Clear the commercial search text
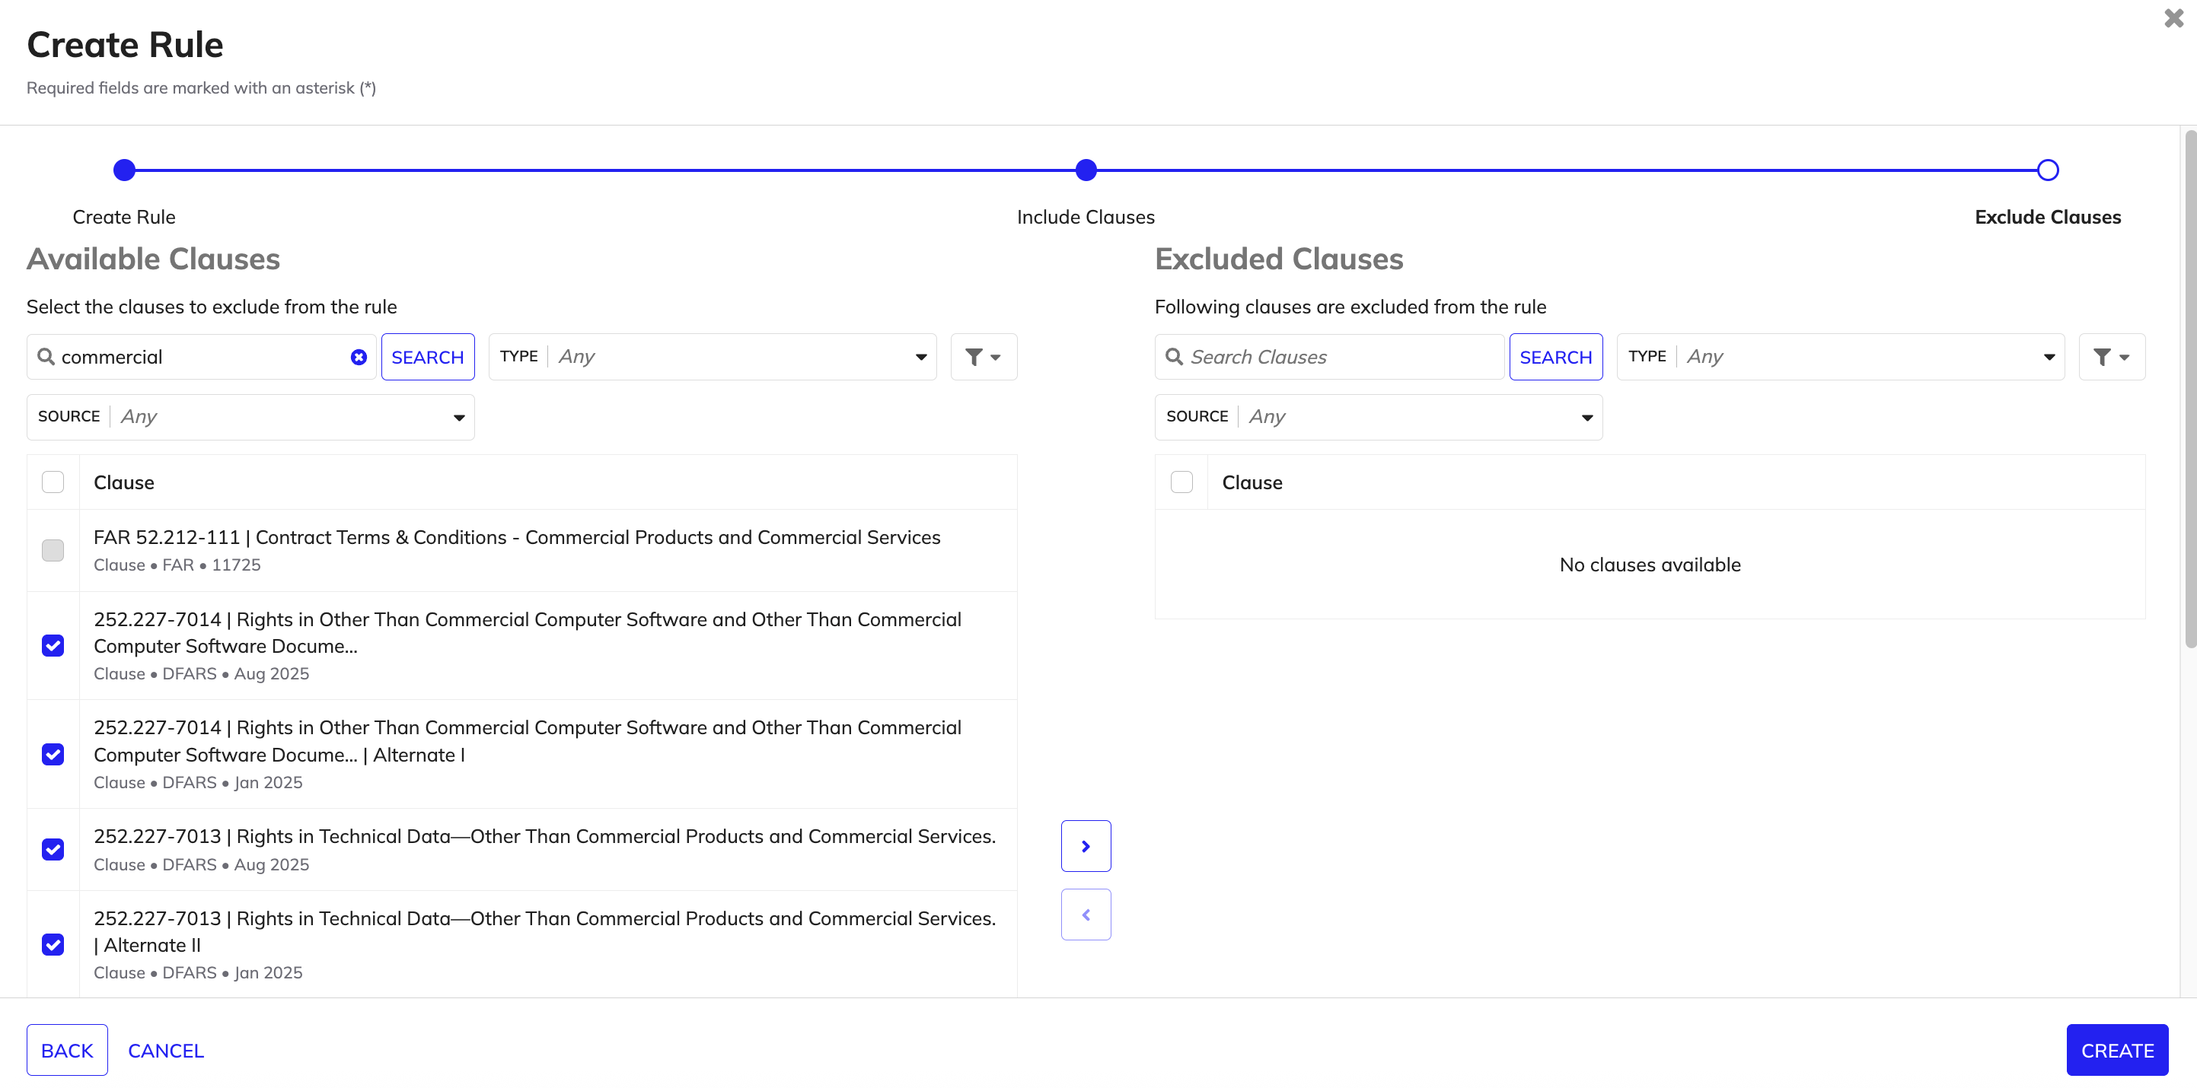 359,358
